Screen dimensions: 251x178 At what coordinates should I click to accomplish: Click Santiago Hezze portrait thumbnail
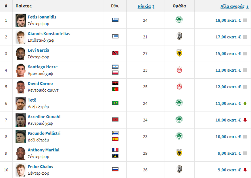(21, 70)
